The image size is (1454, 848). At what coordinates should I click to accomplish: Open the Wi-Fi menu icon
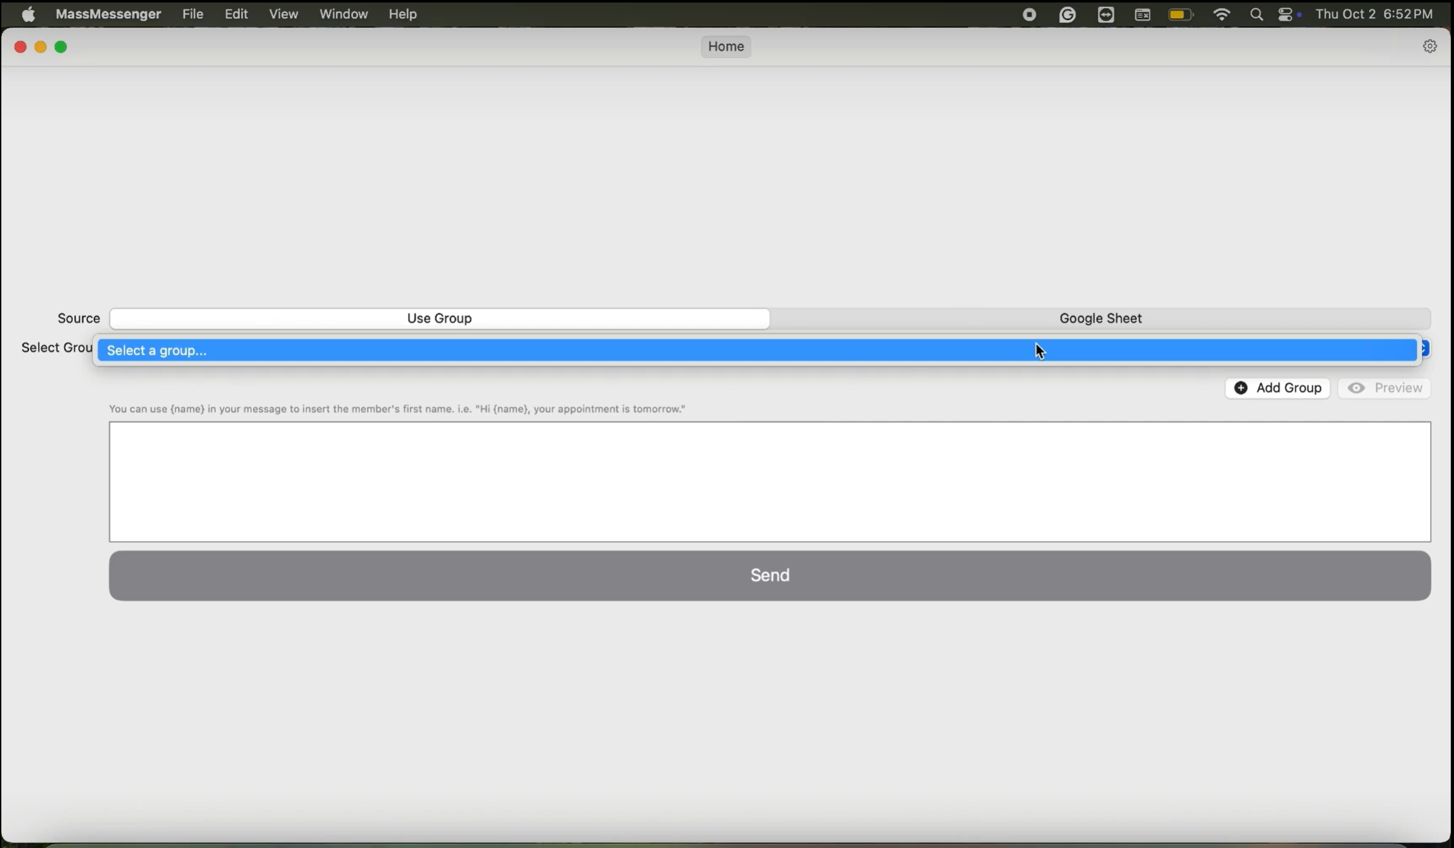1221,14
